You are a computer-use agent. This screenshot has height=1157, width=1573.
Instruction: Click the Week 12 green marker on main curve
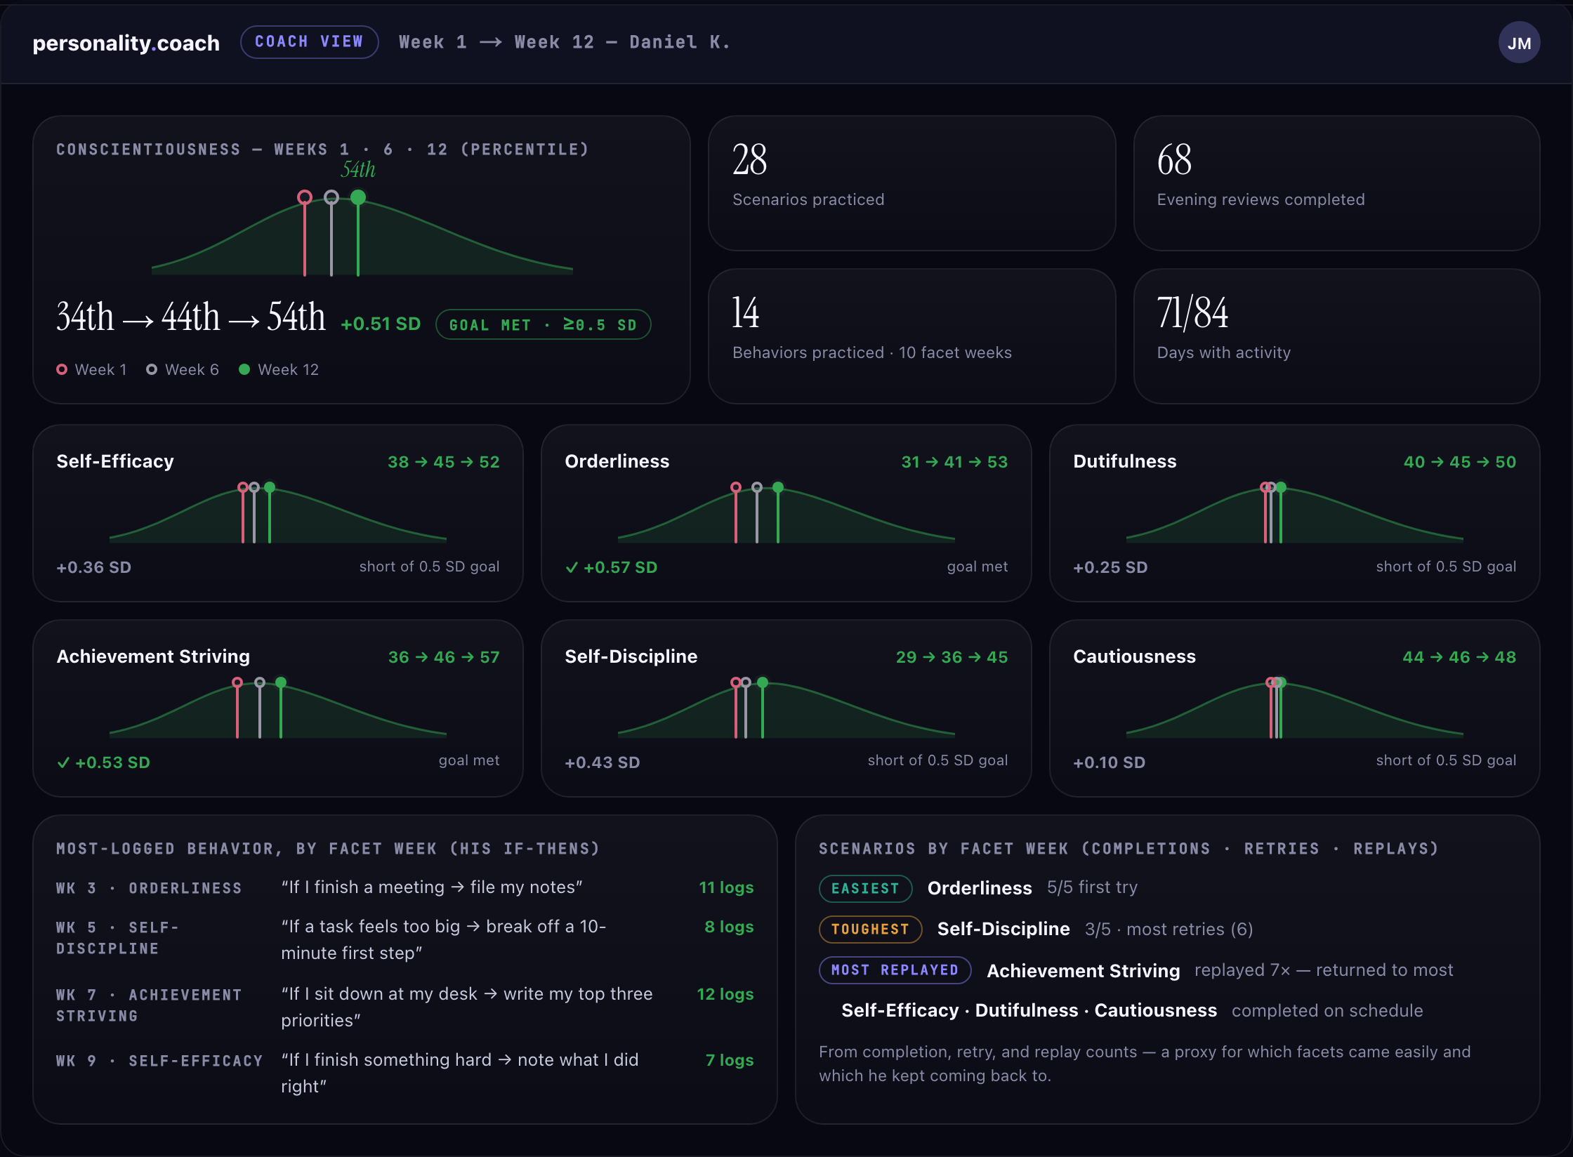tap(358, 197)
